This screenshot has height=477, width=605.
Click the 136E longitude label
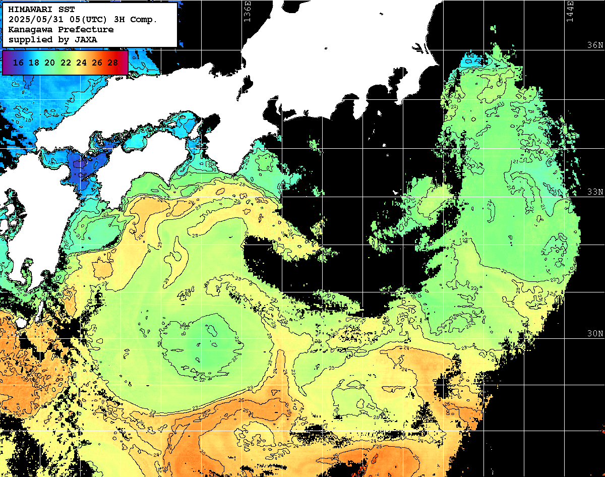(247, 11)
